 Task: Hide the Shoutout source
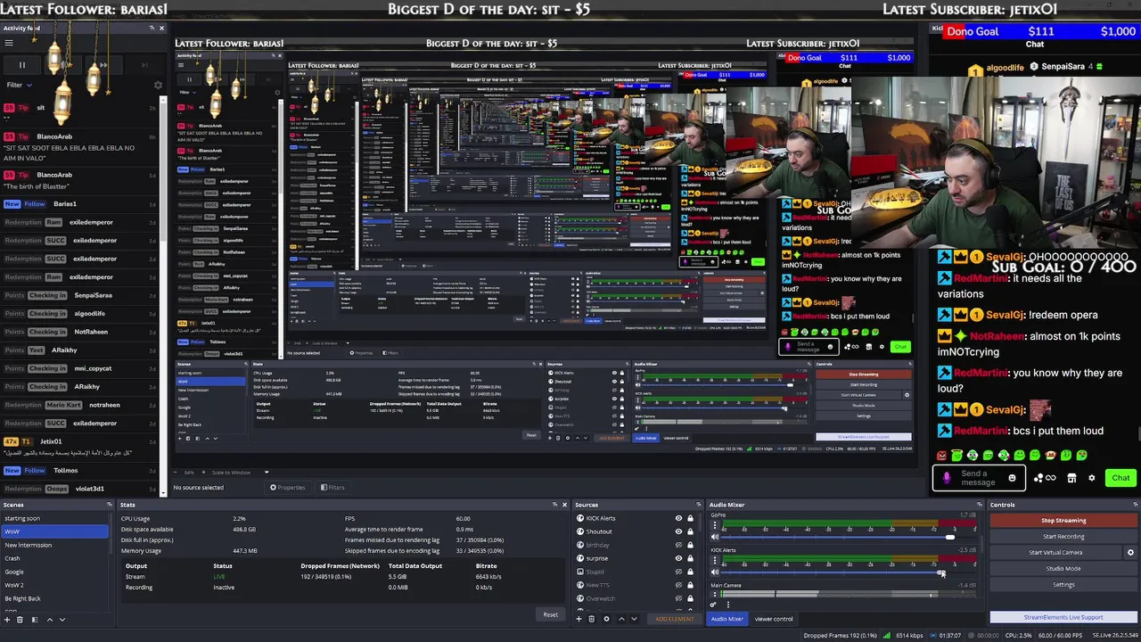[x=678, y=531]
